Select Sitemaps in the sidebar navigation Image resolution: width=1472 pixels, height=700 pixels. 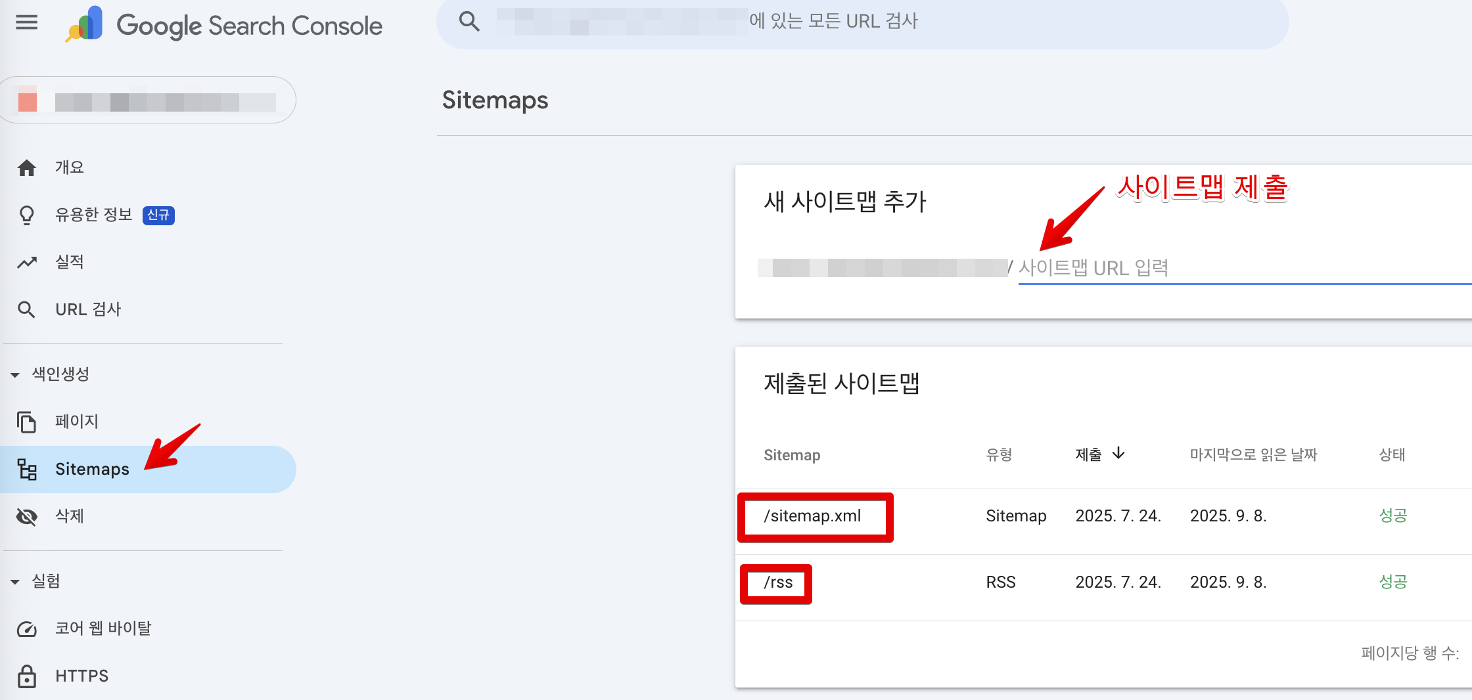click(x=92, y=469)
